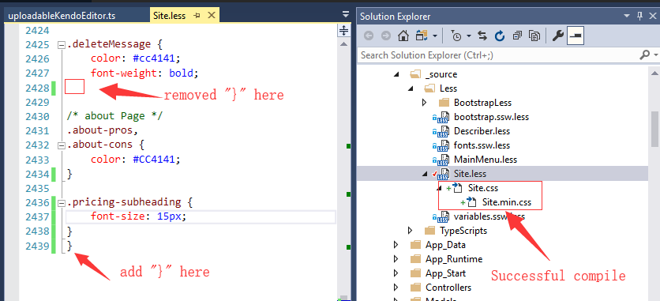
Task: Collapse the .deleteMessage code block
Action: [x=62, y=45]
